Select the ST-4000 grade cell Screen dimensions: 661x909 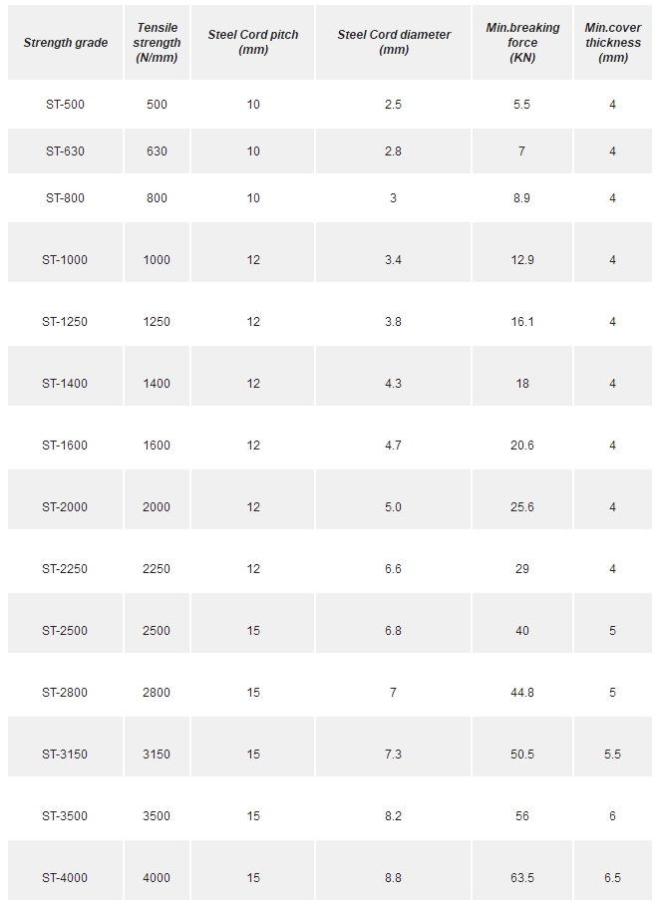pyautogui.click(x=65, y=878)
